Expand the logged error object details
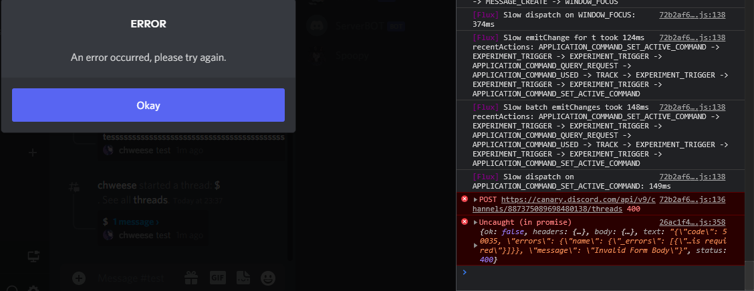Screen dimensions: 754x291 point(475,246)
